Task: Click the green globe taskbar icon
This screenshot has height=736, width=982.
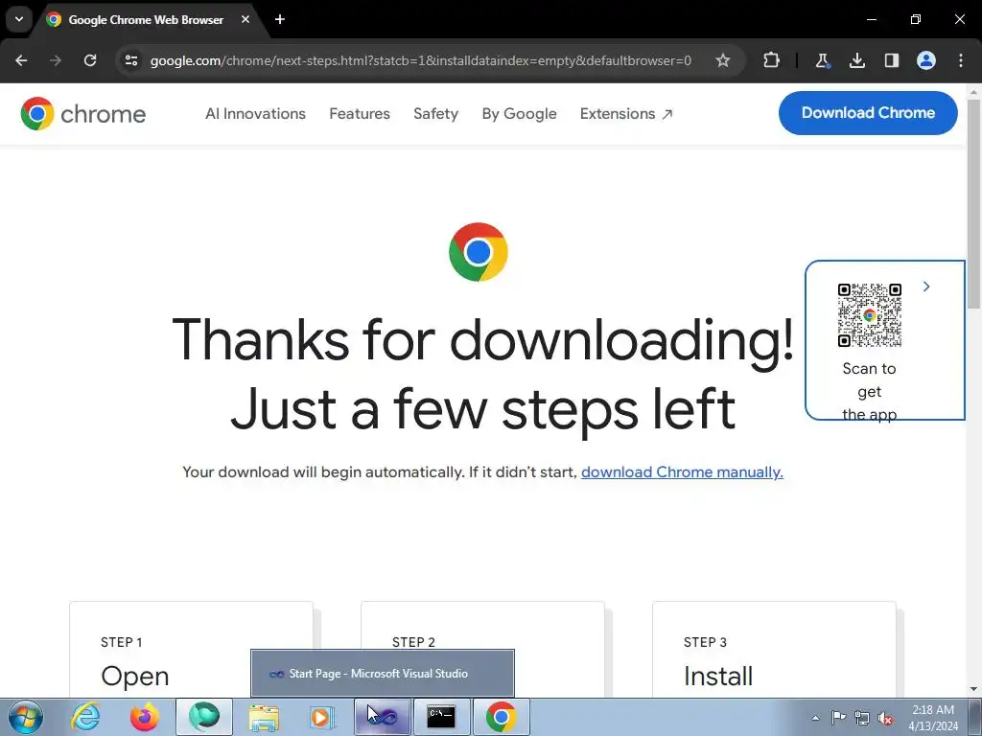Action: pyautogui.click(x=204, y=717)
